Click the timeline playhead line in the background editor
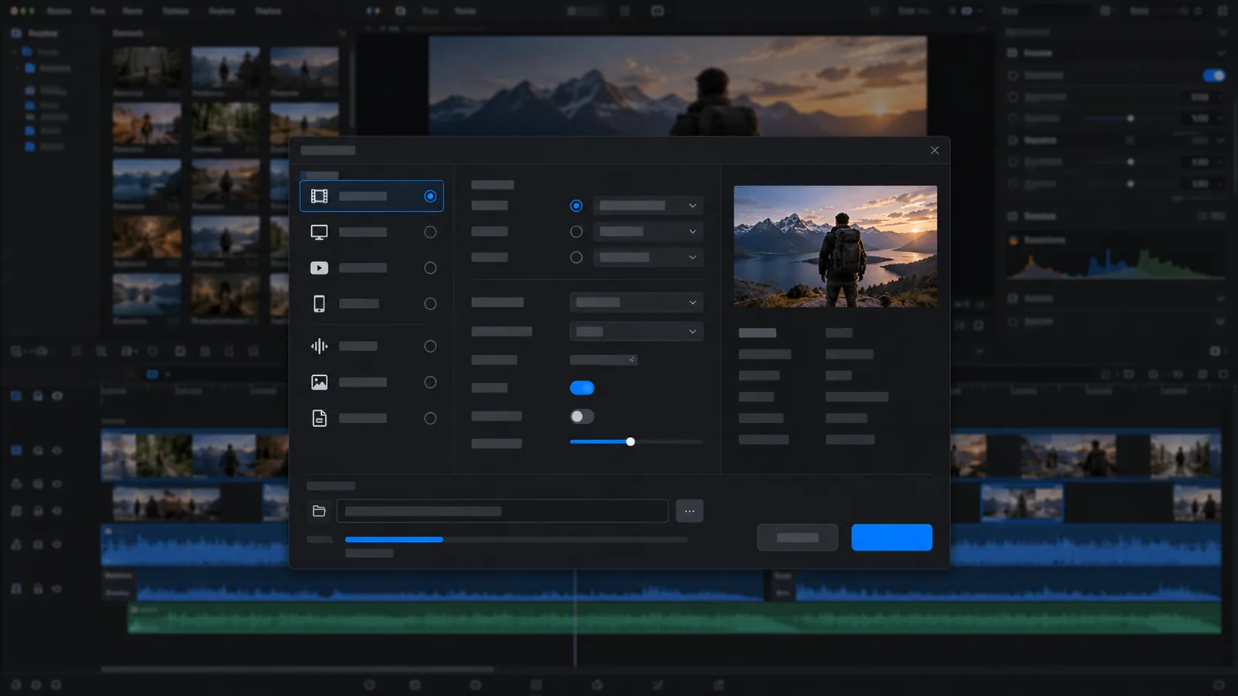This screenshot has width=1238, height=696. click(575, 617)
